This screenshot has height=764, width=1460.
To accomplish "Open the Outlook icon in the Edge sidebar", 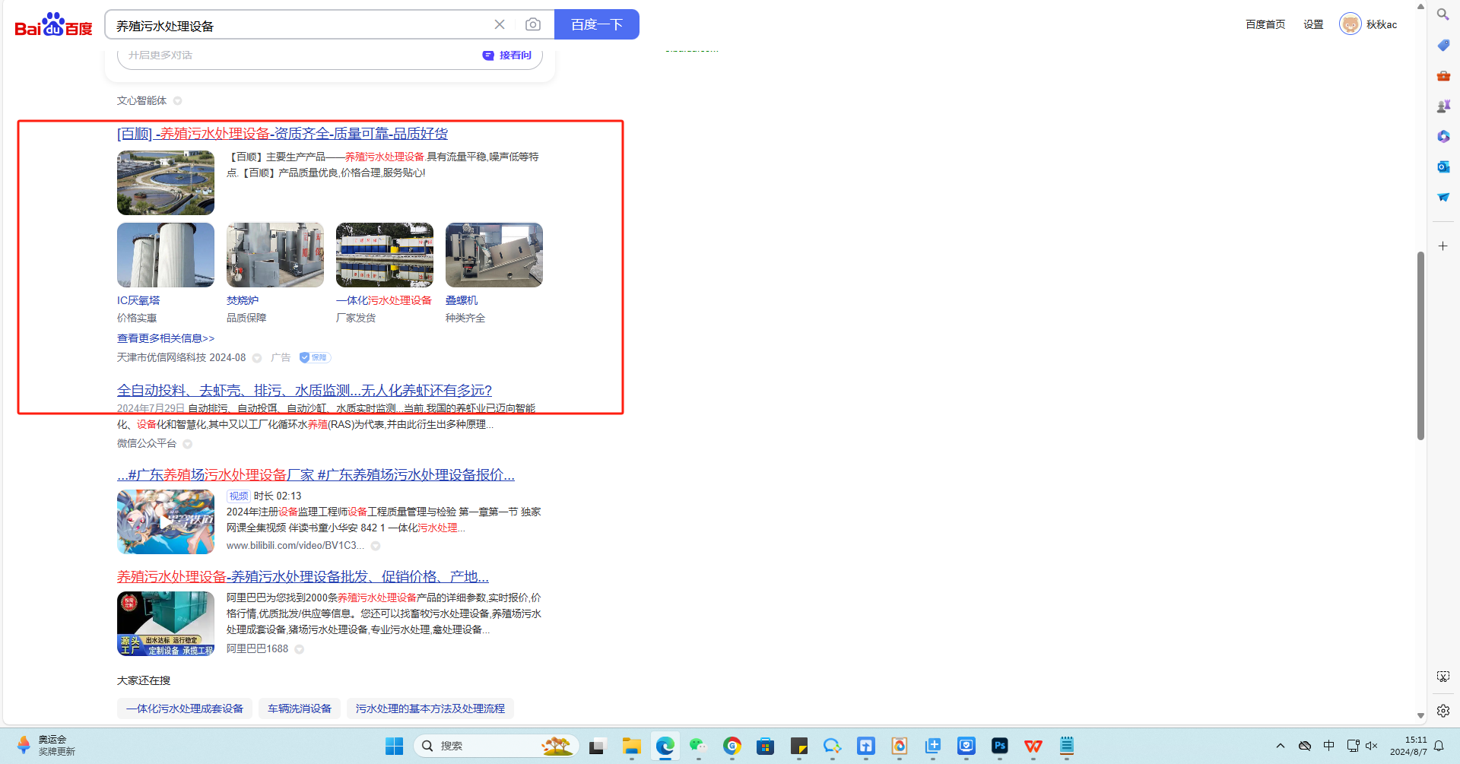I will pos(1443,167).
